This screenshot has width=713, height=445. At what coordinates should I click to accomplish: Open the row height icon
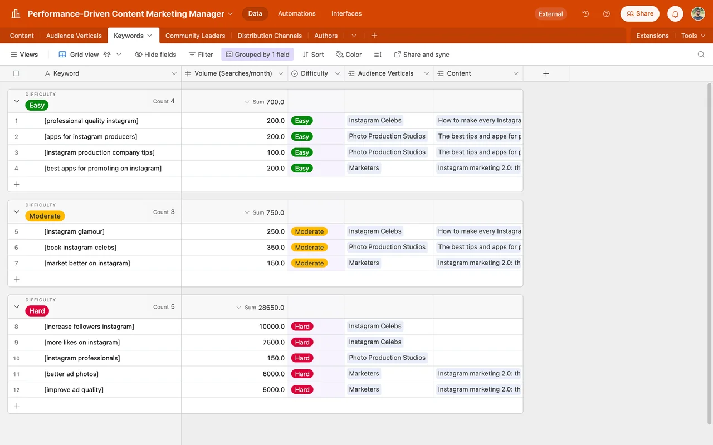tap(378, 55)
